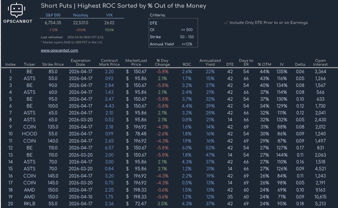Image resolution: width=338 pixels, height=208 pixels.
Task: Click the Strike Price column header
Action: pos(53,64)
